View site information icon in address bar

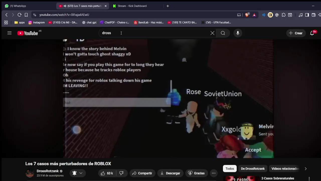click(35, 15)
